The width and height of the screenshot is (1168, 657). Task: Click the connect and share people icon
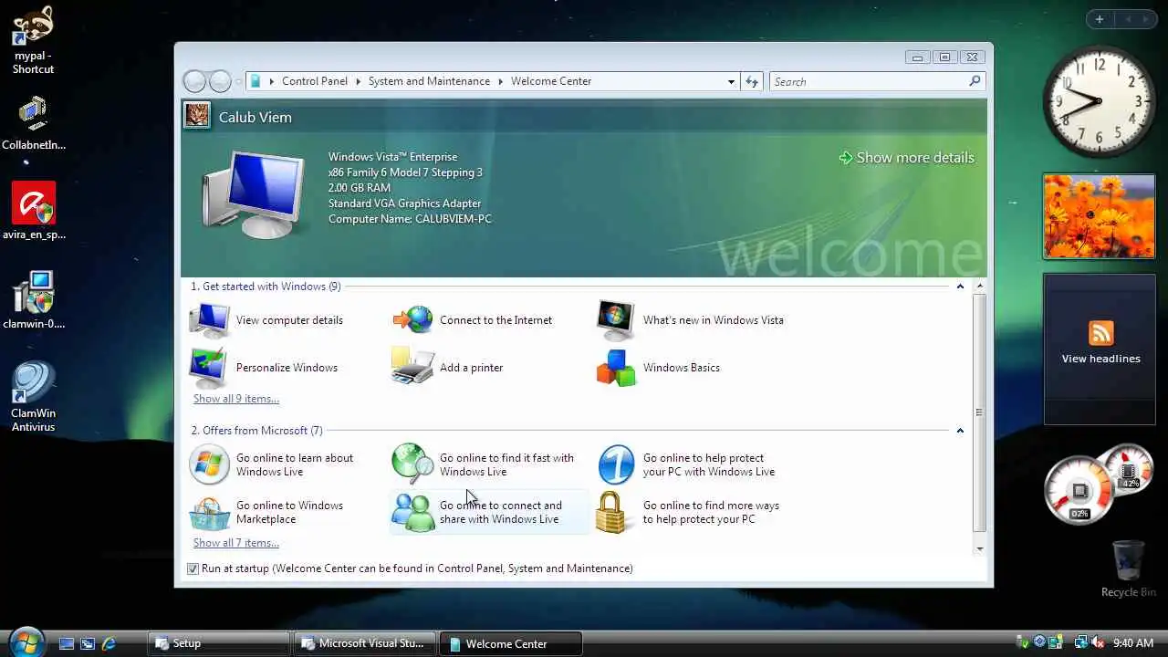(412, 513)
